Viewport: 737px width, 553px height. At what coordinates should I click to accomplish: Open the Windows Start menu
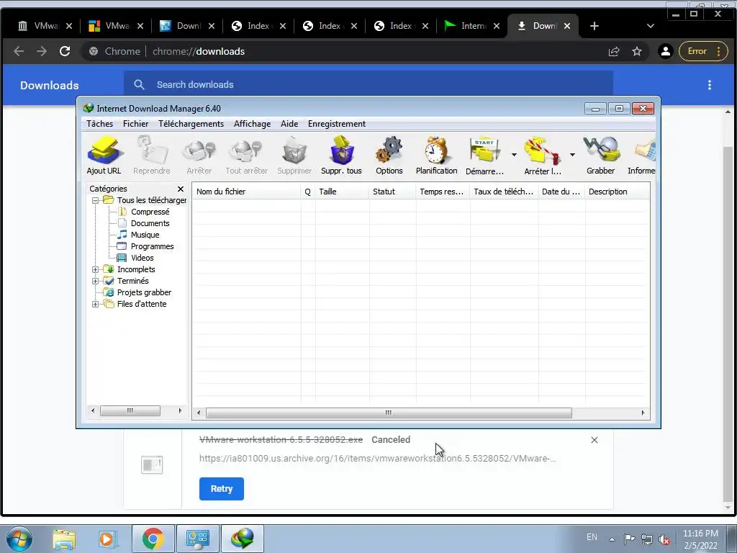point(19,539)
